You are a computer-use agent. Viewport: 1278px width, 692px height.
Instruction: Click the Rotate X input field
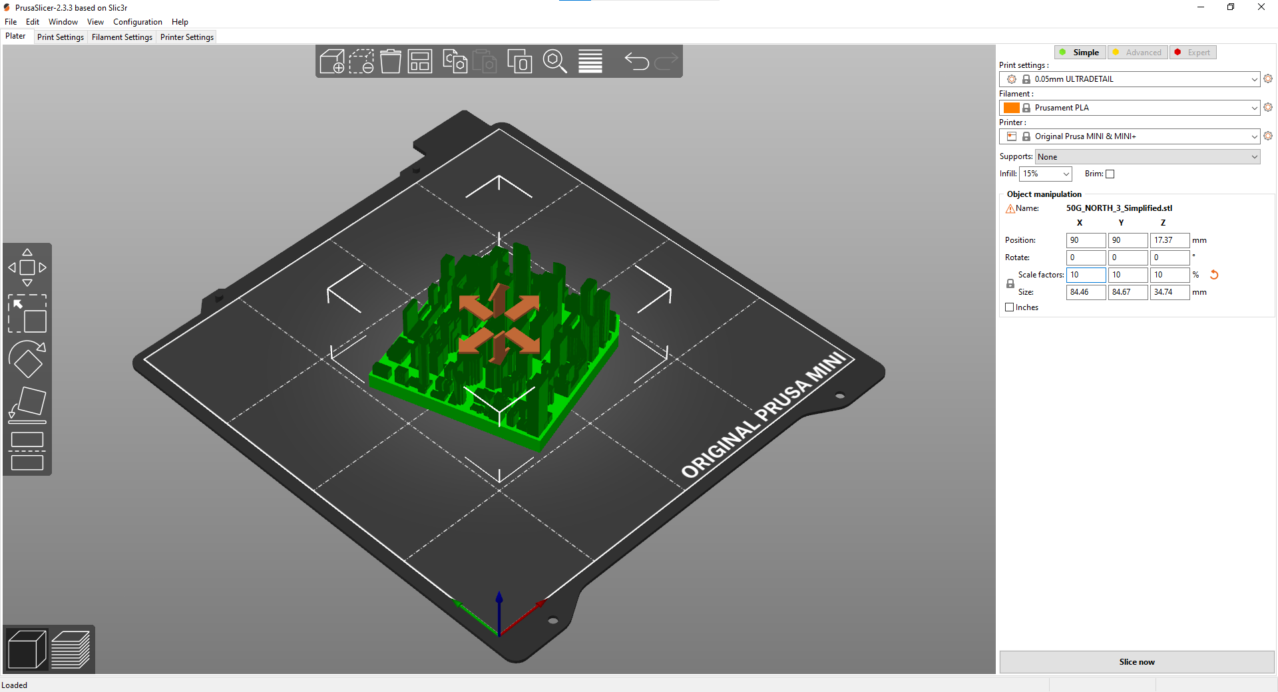(1086, 258)
